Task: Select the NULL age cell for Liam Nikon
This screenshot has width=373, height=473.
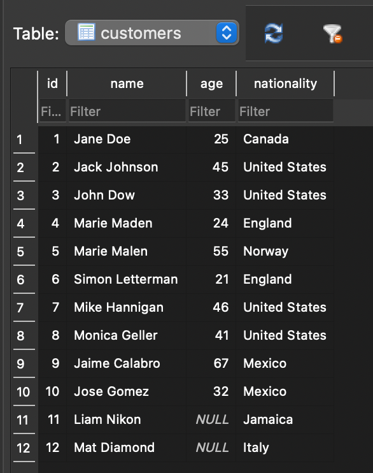Action: pos(211,419)
